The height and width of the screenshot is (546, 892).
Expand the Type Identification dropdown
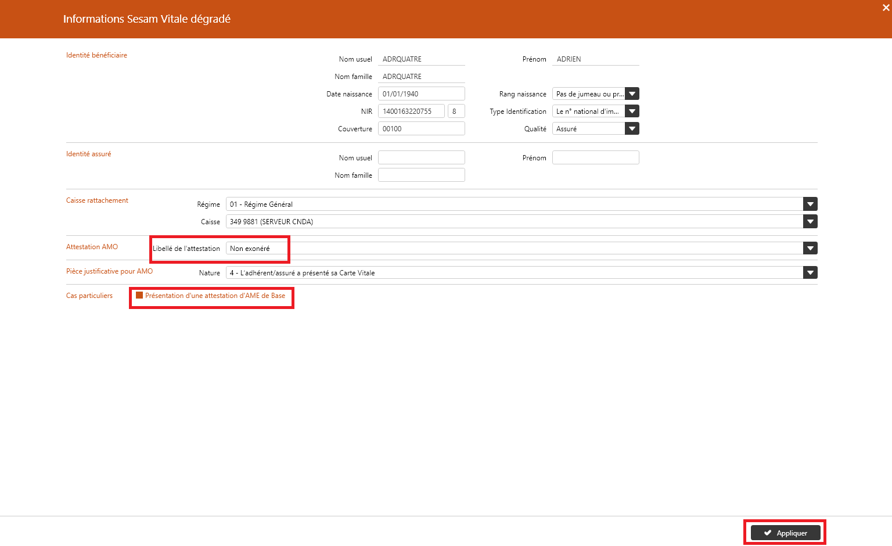click(632, 111)
